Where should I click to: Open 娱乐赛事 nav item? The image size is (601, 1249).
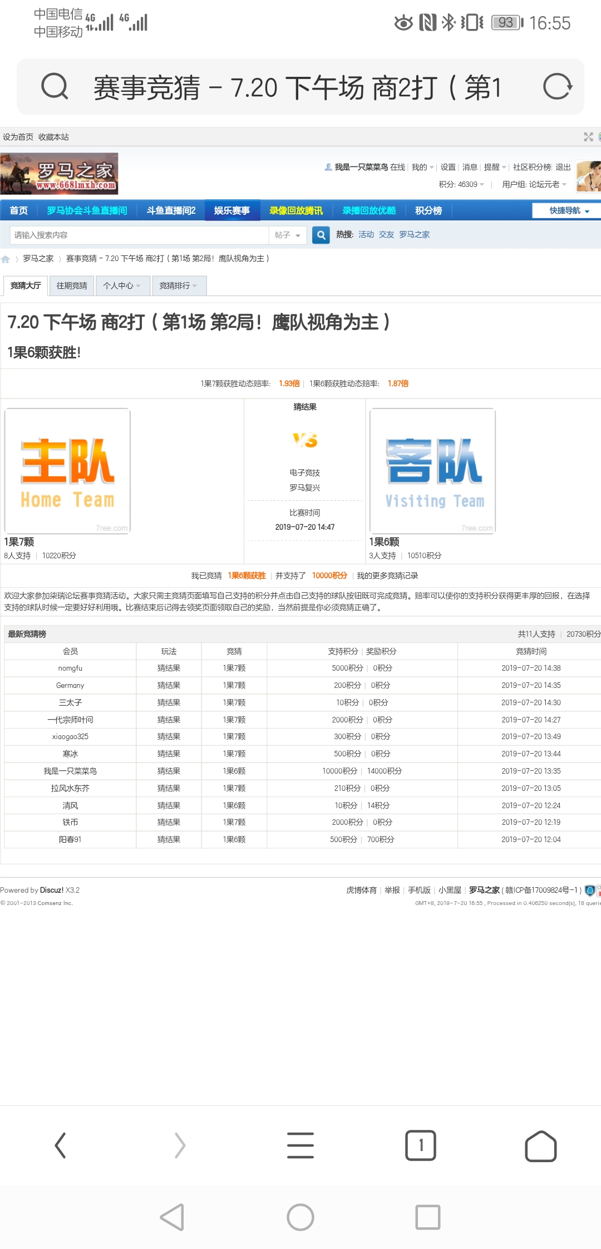click(x=232, y=210)
